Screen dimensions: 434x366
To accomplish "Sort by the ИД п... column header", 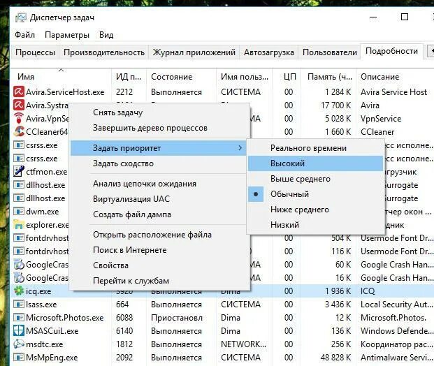I will (x=129, y=77).
